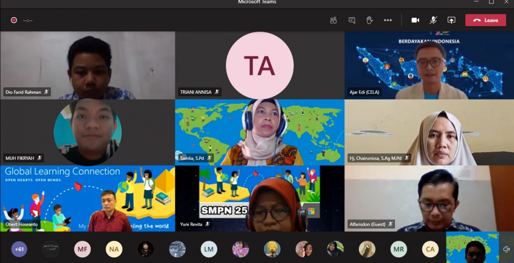This screenshot has width=514, height=263.
Task: Click Dio Farid Rahman name label
Action: [23, 92]
